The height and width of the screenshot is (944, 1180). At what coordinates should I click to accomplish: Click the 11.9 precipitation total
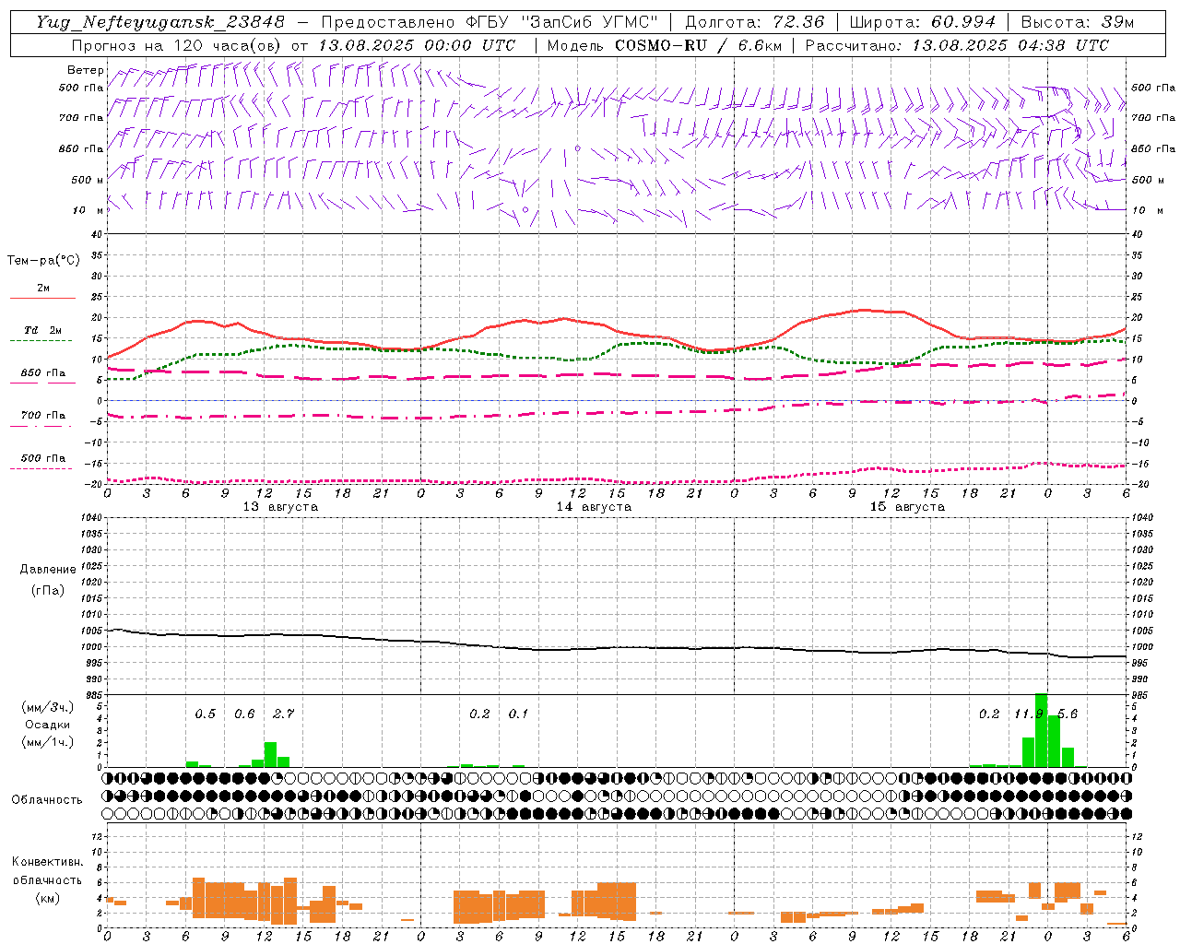(1029, 714)
